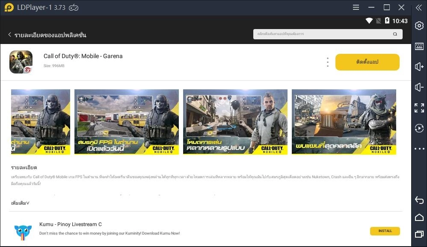
Task: Collapse the right sidebar with double arrow
Action: 419,8
